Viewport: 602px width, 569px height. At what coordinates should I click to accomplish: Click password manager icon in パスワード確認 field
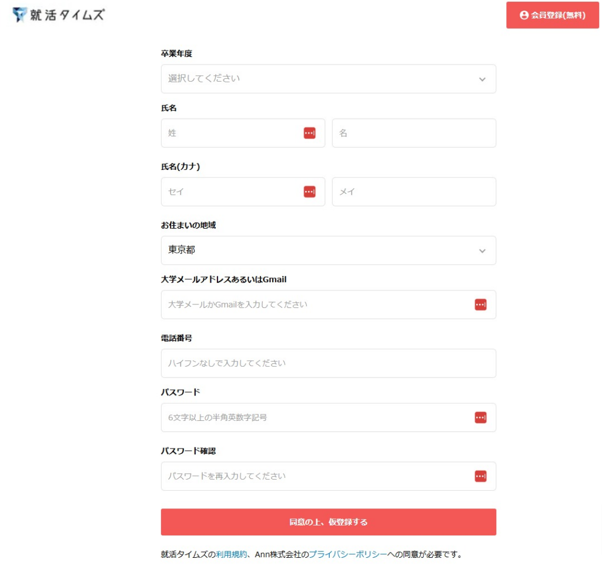point(480,476)
